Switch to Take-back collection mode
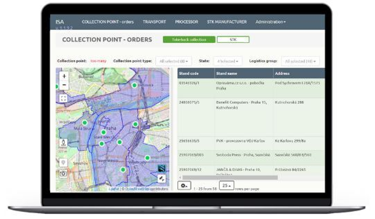The width and height of the screenshot is (375, 219). (189, 40)
